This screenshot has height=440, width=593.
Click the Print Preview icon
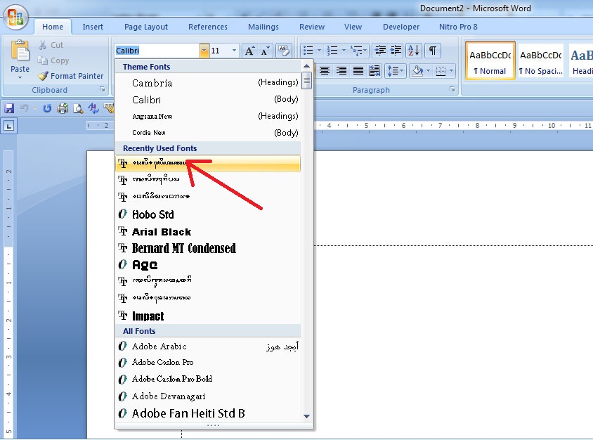78,108
